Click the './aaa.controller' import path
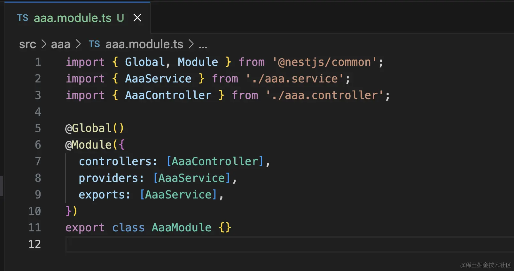 pos(324,95)
